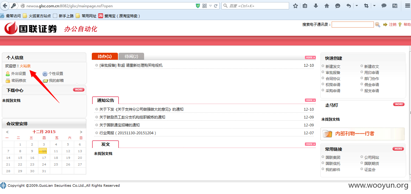Click the QR code icon in address bar

(205, 6)
